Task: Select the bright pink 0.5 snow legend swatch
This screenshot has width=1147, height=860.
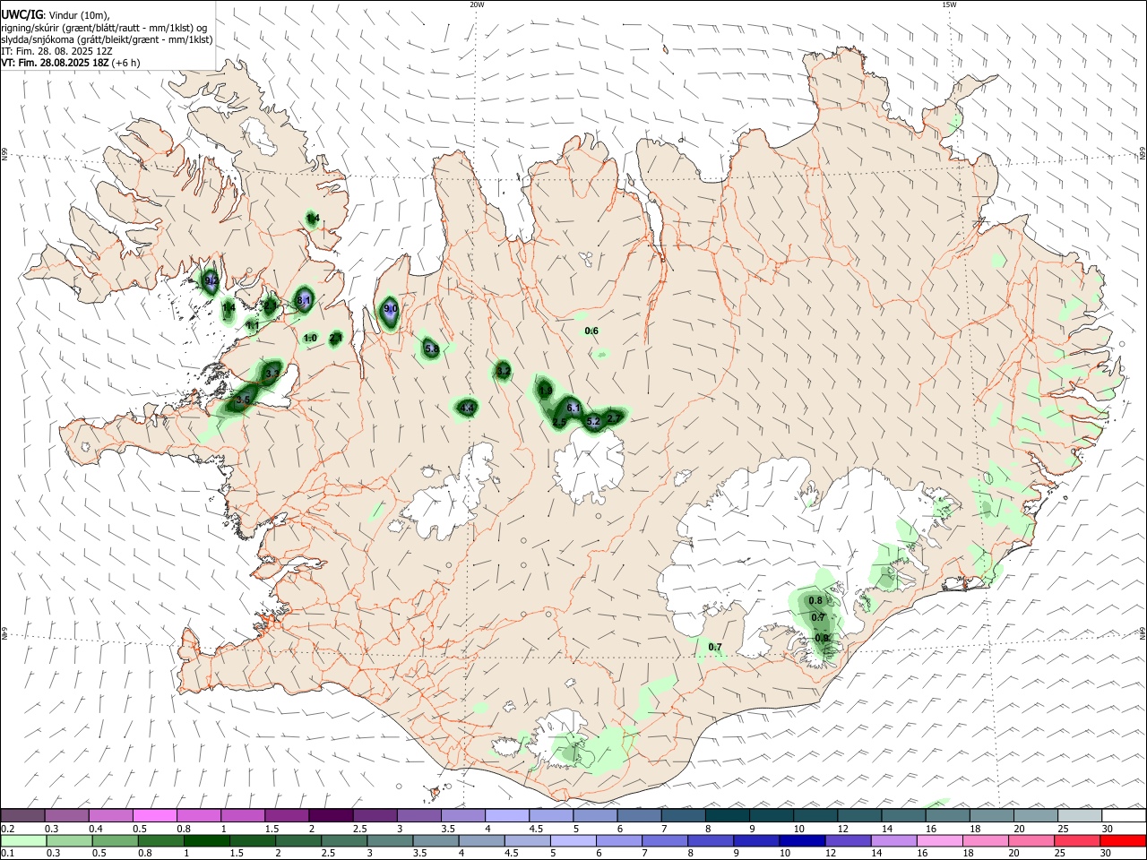Action: (154, 815)
